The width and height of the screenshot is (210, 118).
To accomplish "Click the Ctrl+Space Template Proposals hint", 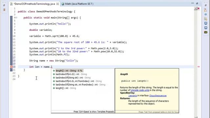I will coord(94,111).
